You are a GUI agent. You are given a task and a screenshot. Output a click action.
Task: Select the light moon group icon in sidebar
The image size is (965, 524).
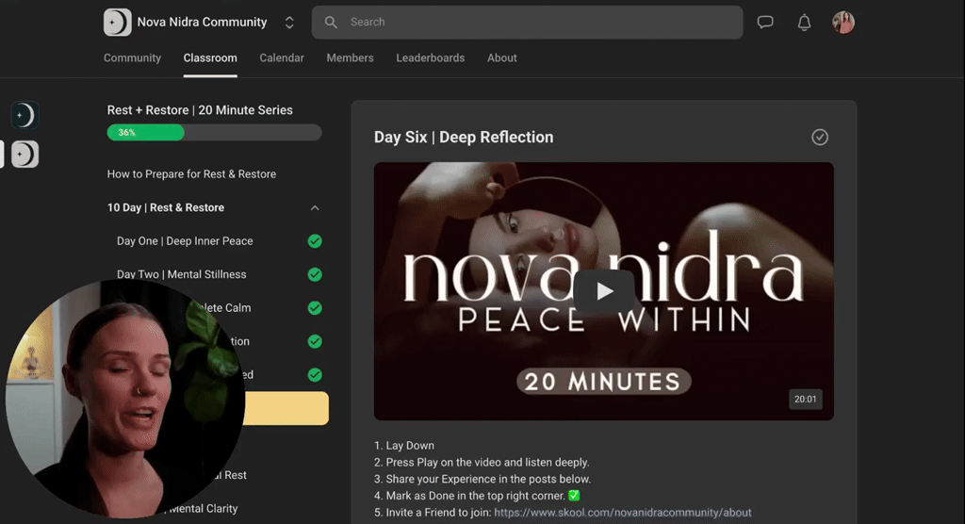click(x=25, y=154)
